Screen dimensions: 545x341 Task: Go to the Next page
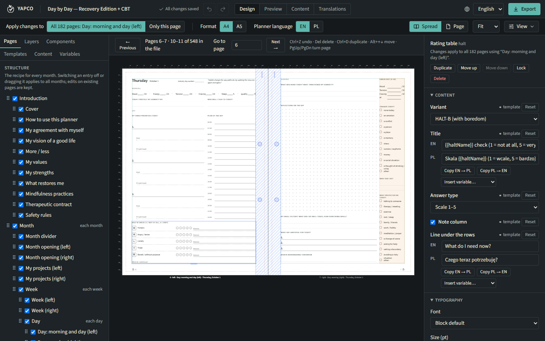click(276, 45)
